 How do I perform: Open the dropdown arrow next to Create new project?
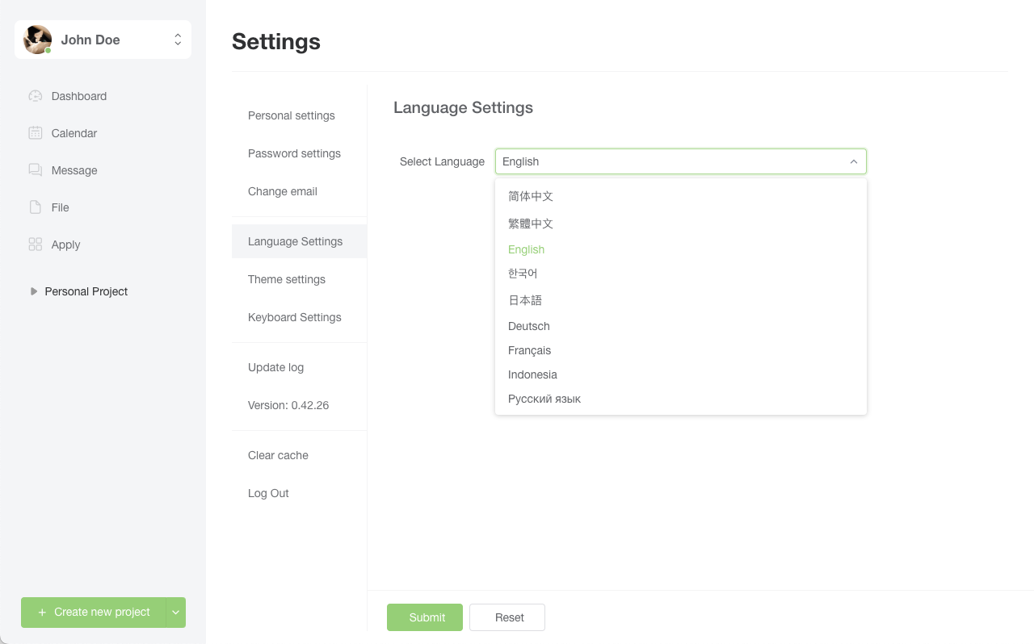[176, 613]
